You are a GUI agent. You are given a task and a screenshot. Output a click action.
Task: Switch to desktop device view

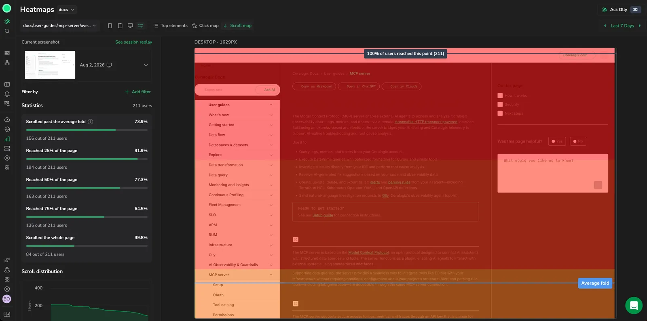(x=130, y=25)
